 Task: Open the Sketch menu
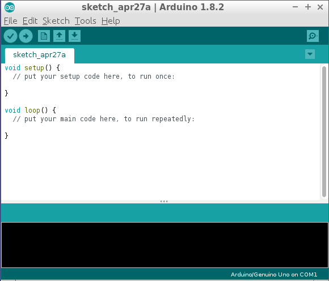(x=56, y=21)
